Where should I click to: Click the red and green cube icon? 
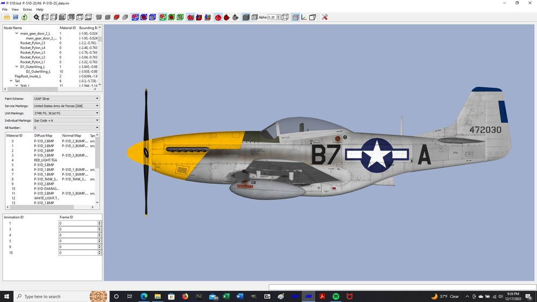point(199,17)
